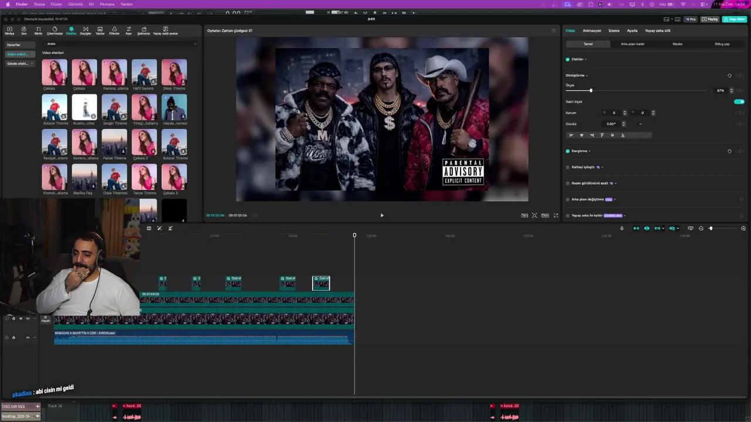
Task: Open the Finder menu
Action: coord(21,4)
